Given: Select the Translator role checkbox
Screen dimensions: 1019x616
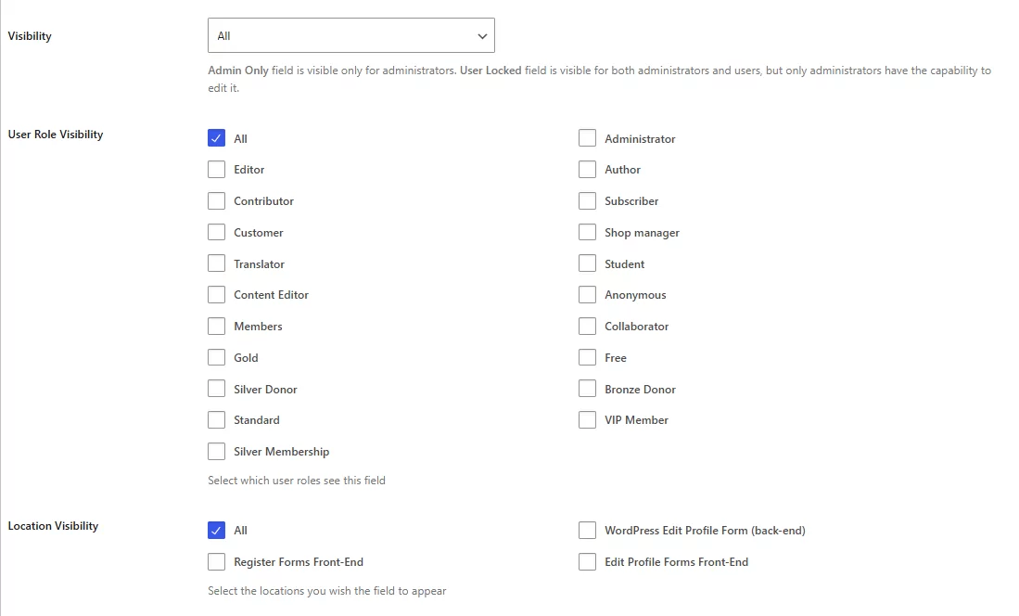Looking at the screenshot, I should [x=216, y=263].
